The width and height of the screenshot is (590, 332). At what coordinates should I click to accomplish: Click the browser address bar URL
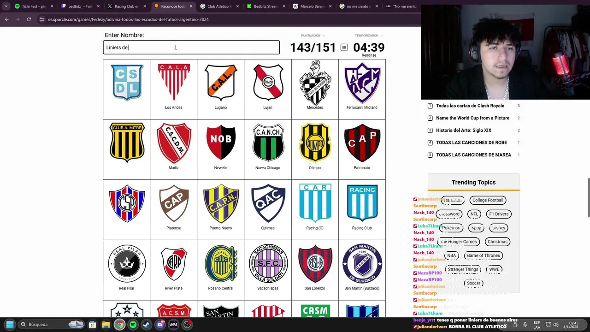(x=128, y=19)
